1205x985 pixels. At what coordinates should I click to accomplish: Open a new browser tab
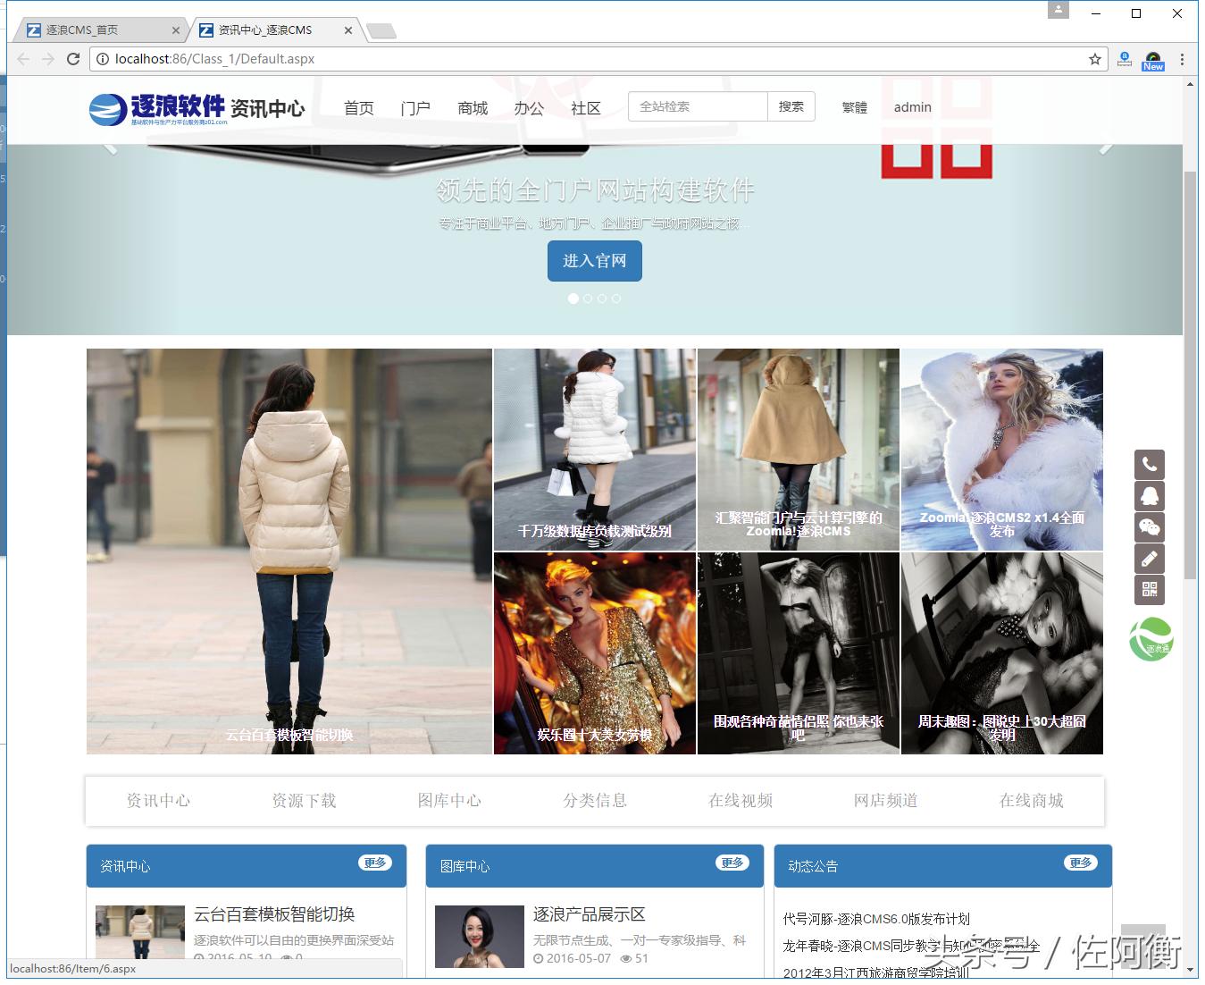click(x=381, y=31)
